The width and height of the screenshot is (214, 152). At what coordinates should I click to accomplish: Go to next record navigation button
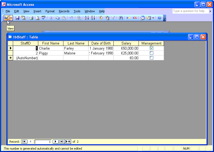56,142
